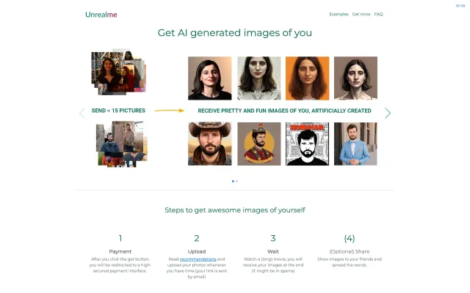Image resolution: width=470 pixels, height=293 pixels.
Task: Select the first carousel pagination dot
Action: pyautogui.click(x=233, y=180)
